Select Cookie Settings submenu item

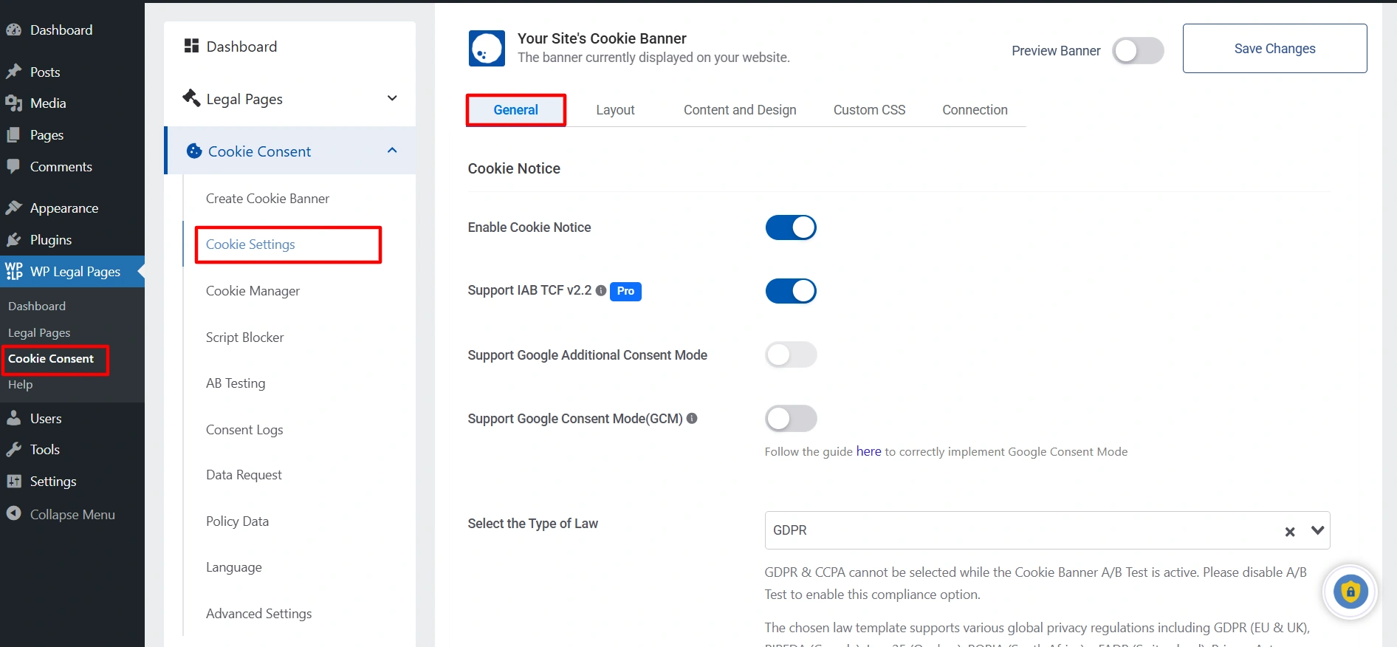tap(250, 244)
